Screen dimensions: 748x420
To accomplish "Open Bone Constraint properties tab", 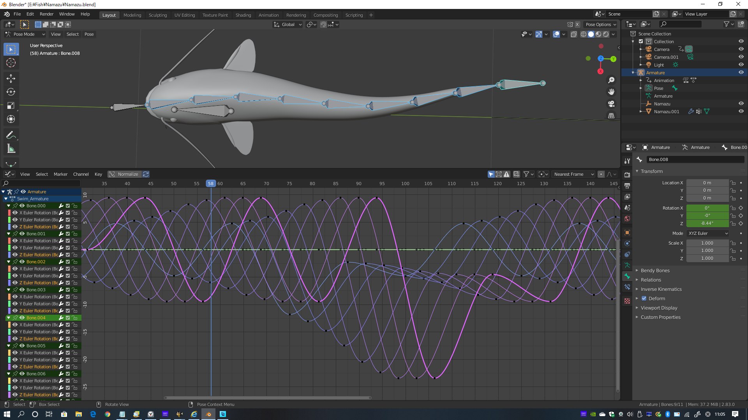I will [627, 287].
